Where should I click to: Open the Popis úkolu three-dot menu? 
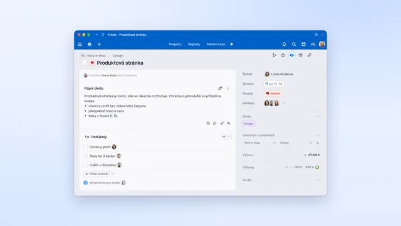click(x=228, y=88)
